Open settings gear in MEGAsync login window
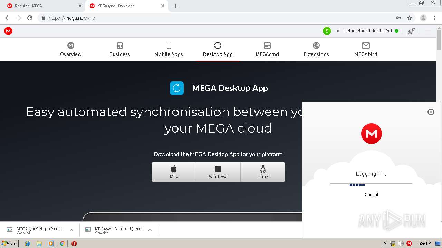The image size is (442, 248). 431,112
